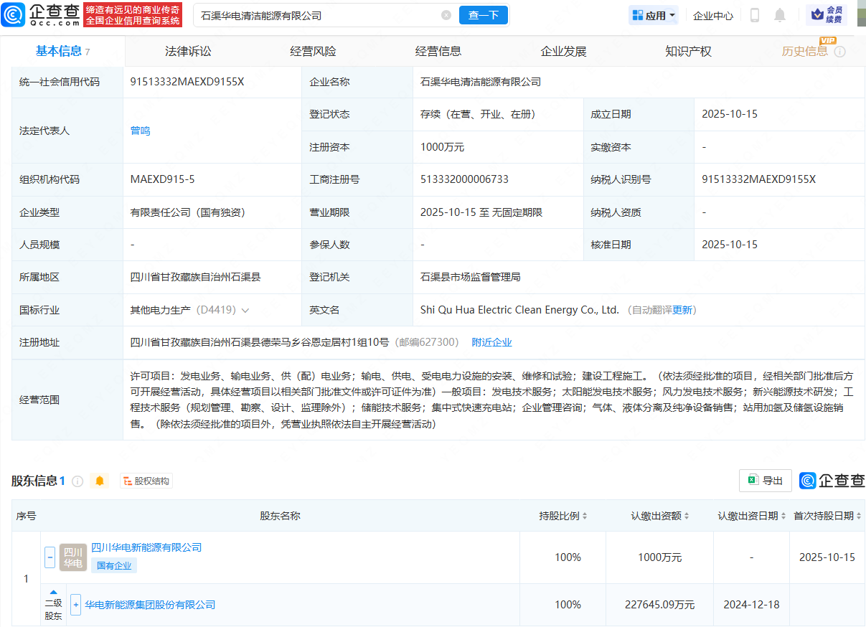Switch to the 知识产权 tab
866x627 pixels.
coord(688,51)
